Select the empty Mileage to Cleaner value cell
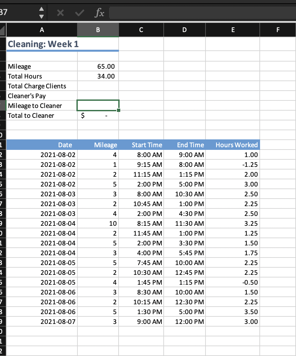Screen dimensions: 296x356 pyautogui.click(x=98, y=105)
